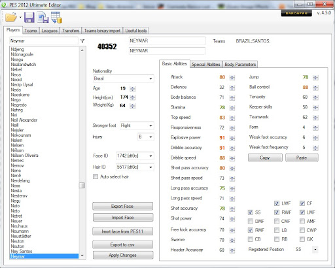335x268 pixels.
Task: Uncheck the SS position checkbox
Action: coord(251,212)
